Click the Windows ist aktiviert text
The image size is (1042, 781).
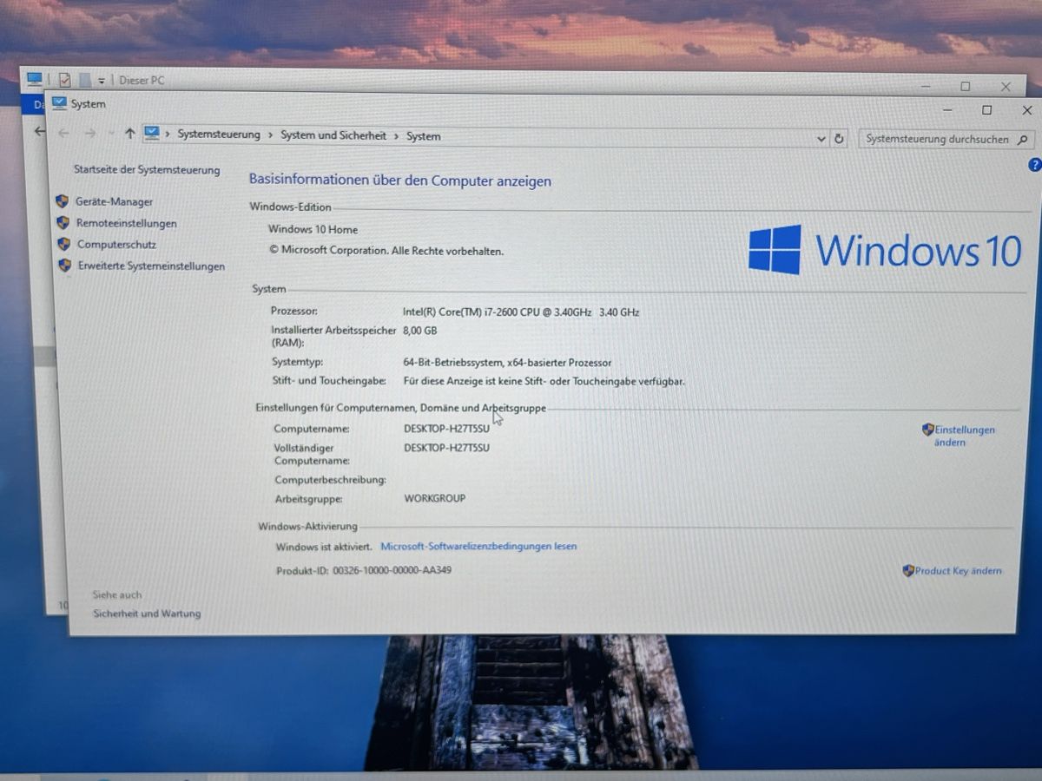(324, 547)
